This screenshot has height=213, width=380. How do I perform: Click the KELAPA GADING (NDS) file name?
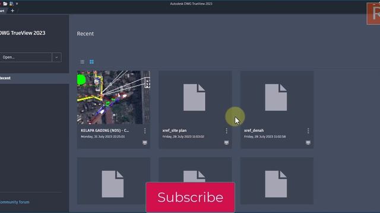pyautogui.click(x=105, y=130)
